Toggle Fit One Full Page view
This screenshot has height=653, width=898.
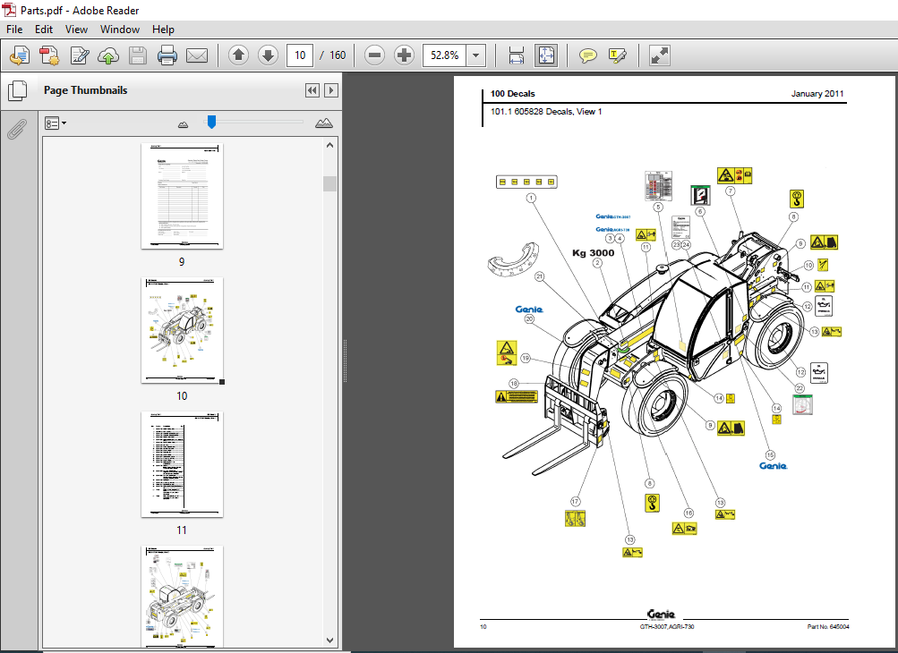coord(546,55)
